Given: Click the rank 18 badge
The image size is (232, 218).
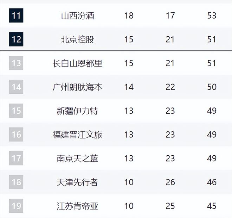Looking at the screenshot, I should click(16, 182).
